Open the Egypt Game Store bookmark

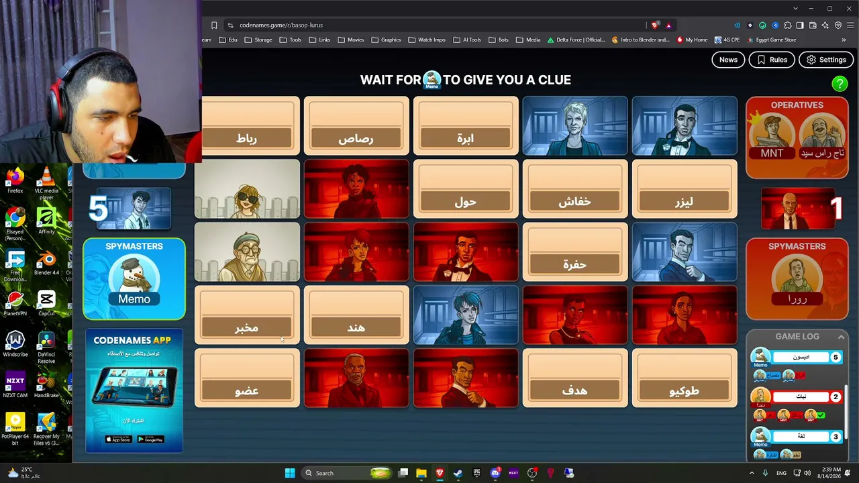pyautogui.click(x=771, y=40)
